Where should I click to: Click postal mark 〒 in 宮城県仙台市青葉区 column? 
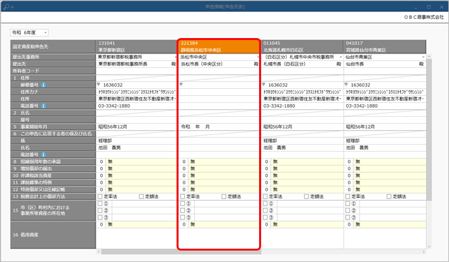(346, 84)
